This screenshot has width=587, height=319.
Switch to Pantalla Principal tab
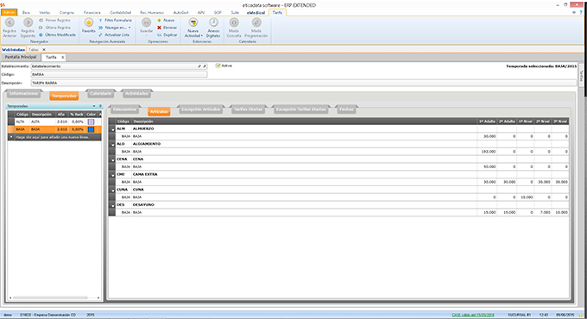tap(21, 57)
